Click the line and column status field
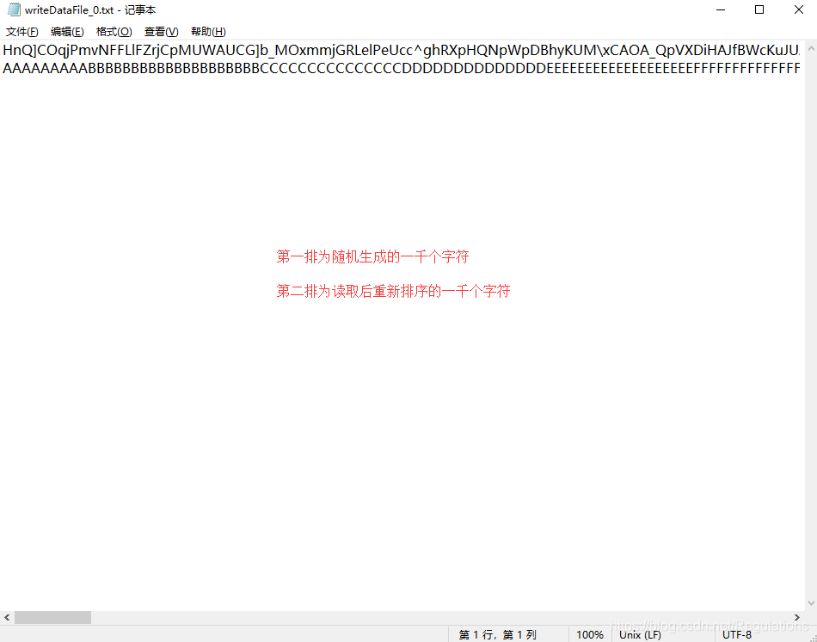This screenshot has width=817, height=642. pyautogui.click(x=499, y=634)
